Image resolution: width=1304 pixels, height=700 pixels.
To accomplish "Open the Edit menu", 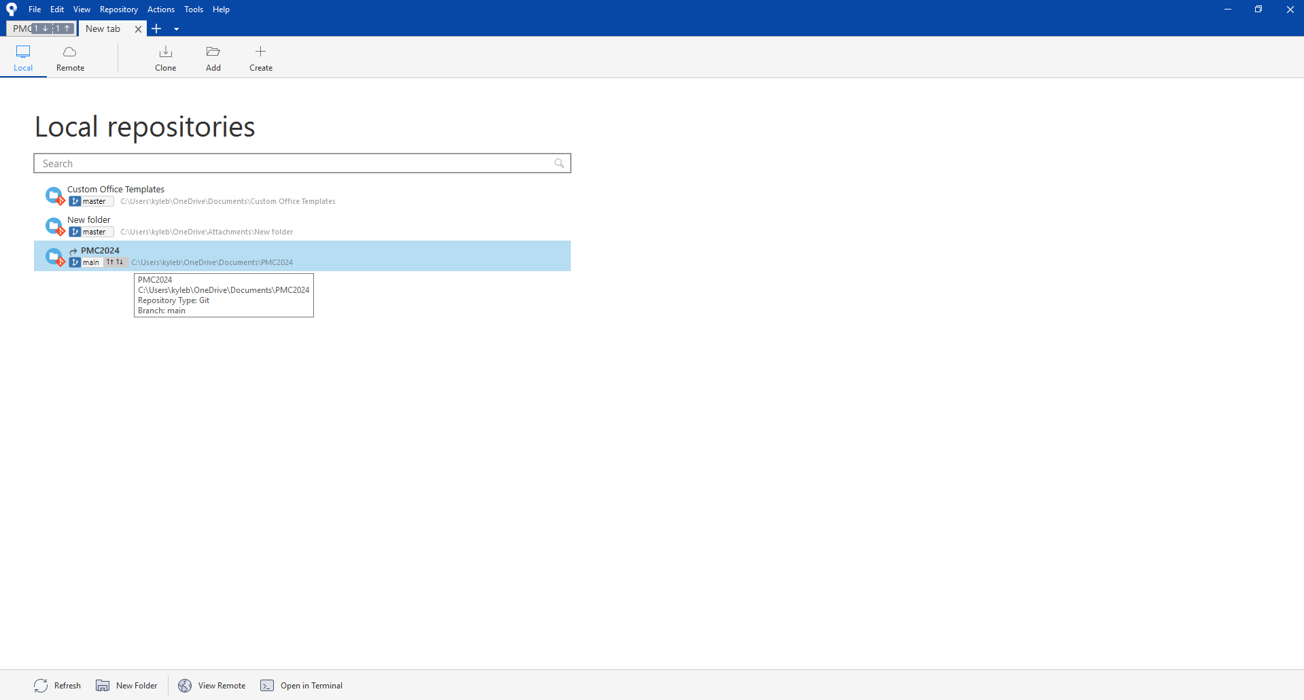I will pos(57,10).
